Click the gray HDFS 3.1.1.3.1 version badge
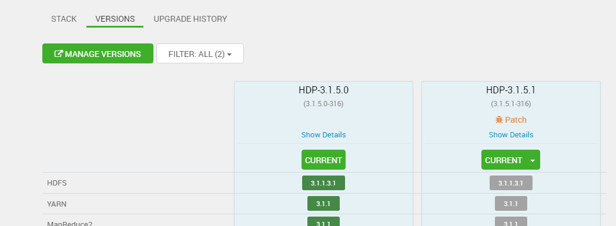The height and width of the screenshot is (226, 616). pyautogui.click(x=511, y=183)
